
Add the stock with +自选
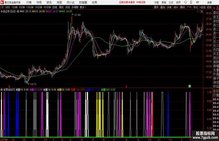click(x=202, y=7)
